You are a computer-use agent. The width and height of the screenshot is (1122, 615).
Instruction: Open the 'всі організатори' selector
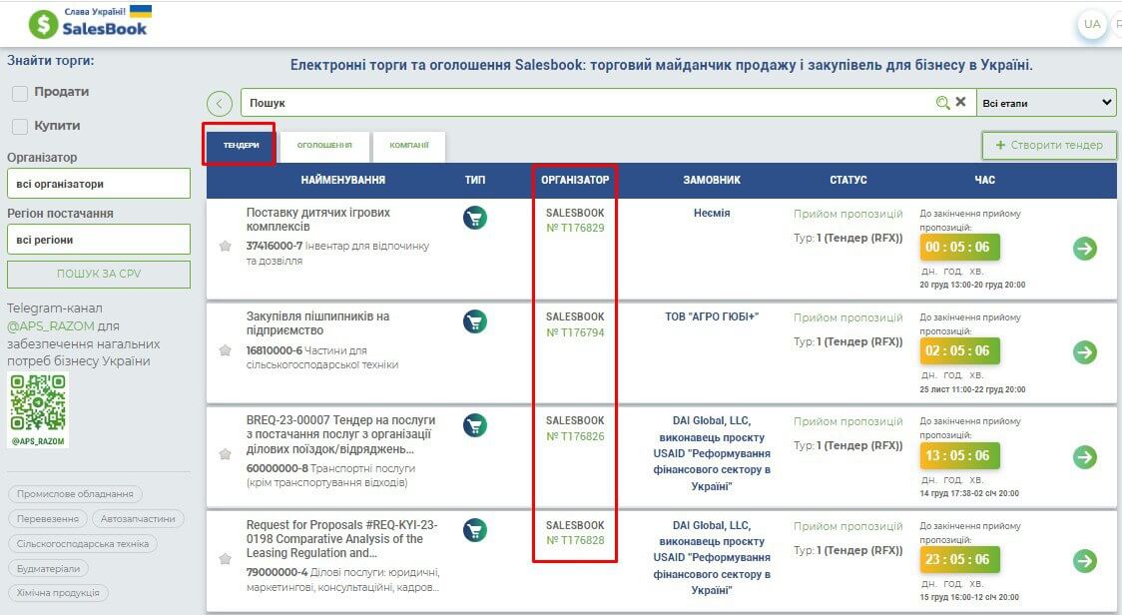[x=99, y=184]
